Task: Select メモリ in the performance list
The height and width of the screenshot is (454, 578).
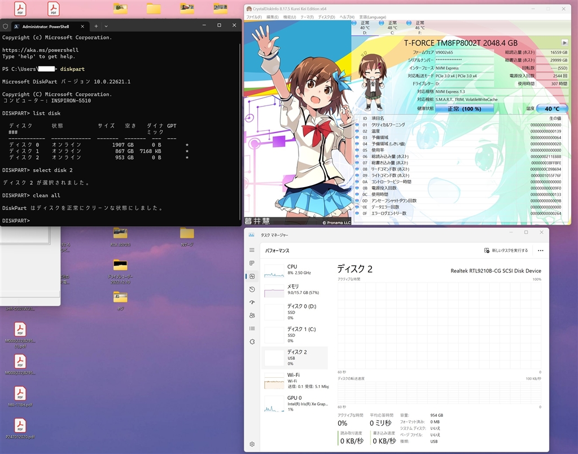Action: [295, 290]
